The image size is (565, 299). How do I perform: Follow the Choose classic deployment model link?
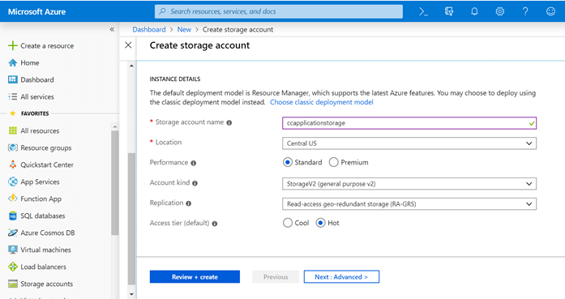tap(322, 102)
